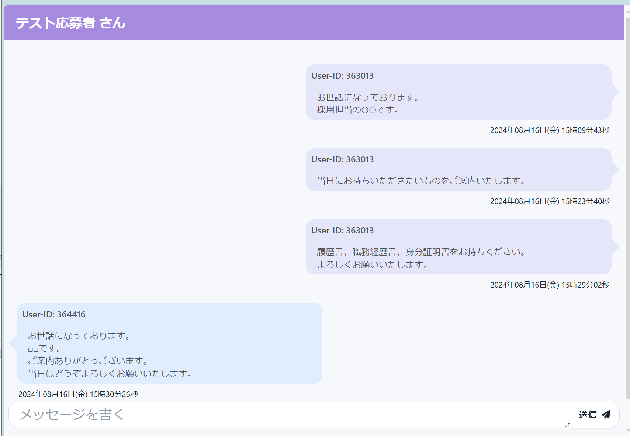Click User-ID: 363013 label above resume message
630x436 pixels.
(342, 231)
